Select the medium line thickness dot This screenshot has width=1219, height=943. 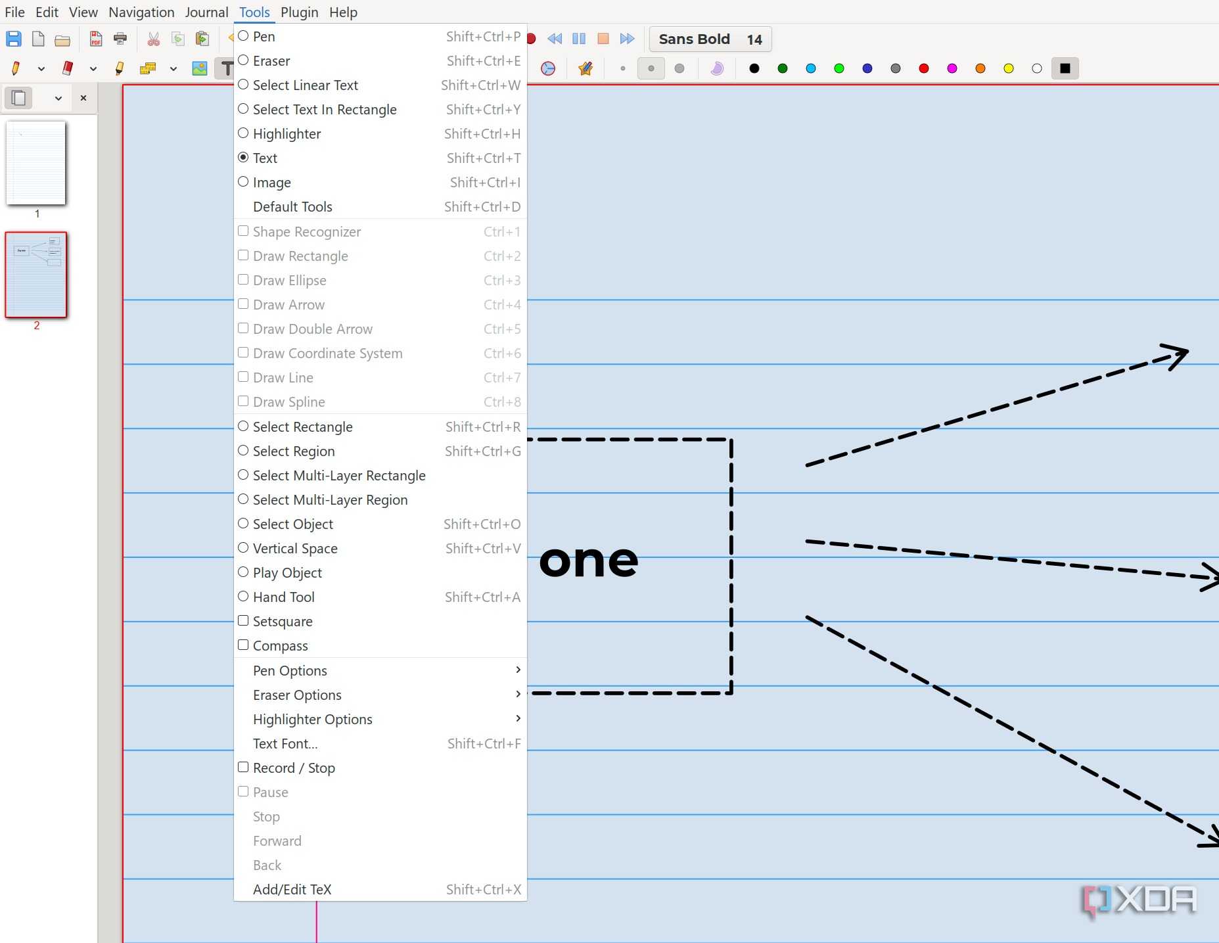click(x=651, y=68)
